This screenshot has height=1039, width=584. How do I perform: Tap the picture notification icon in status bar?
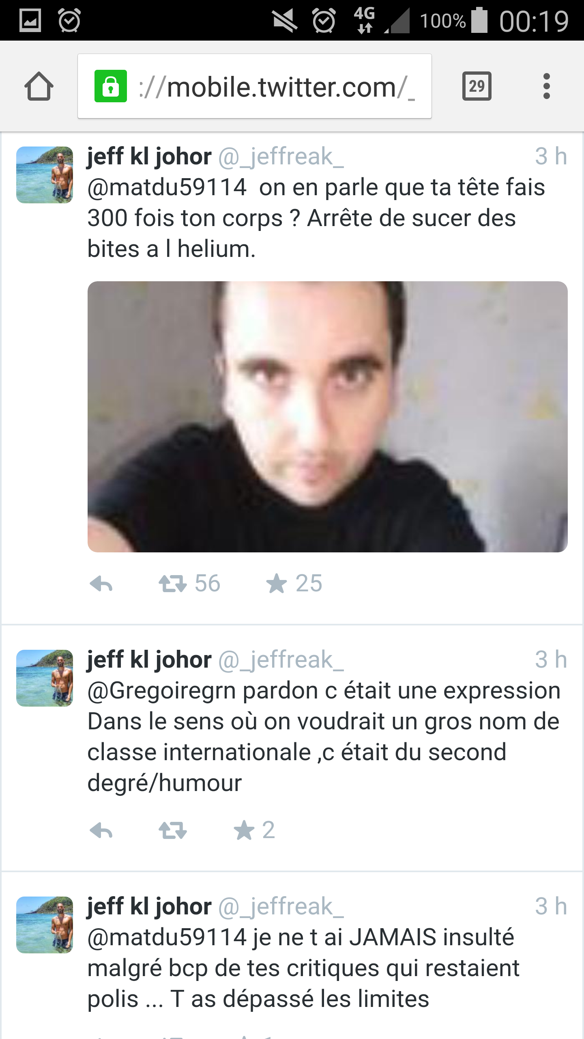pos(30,20)
